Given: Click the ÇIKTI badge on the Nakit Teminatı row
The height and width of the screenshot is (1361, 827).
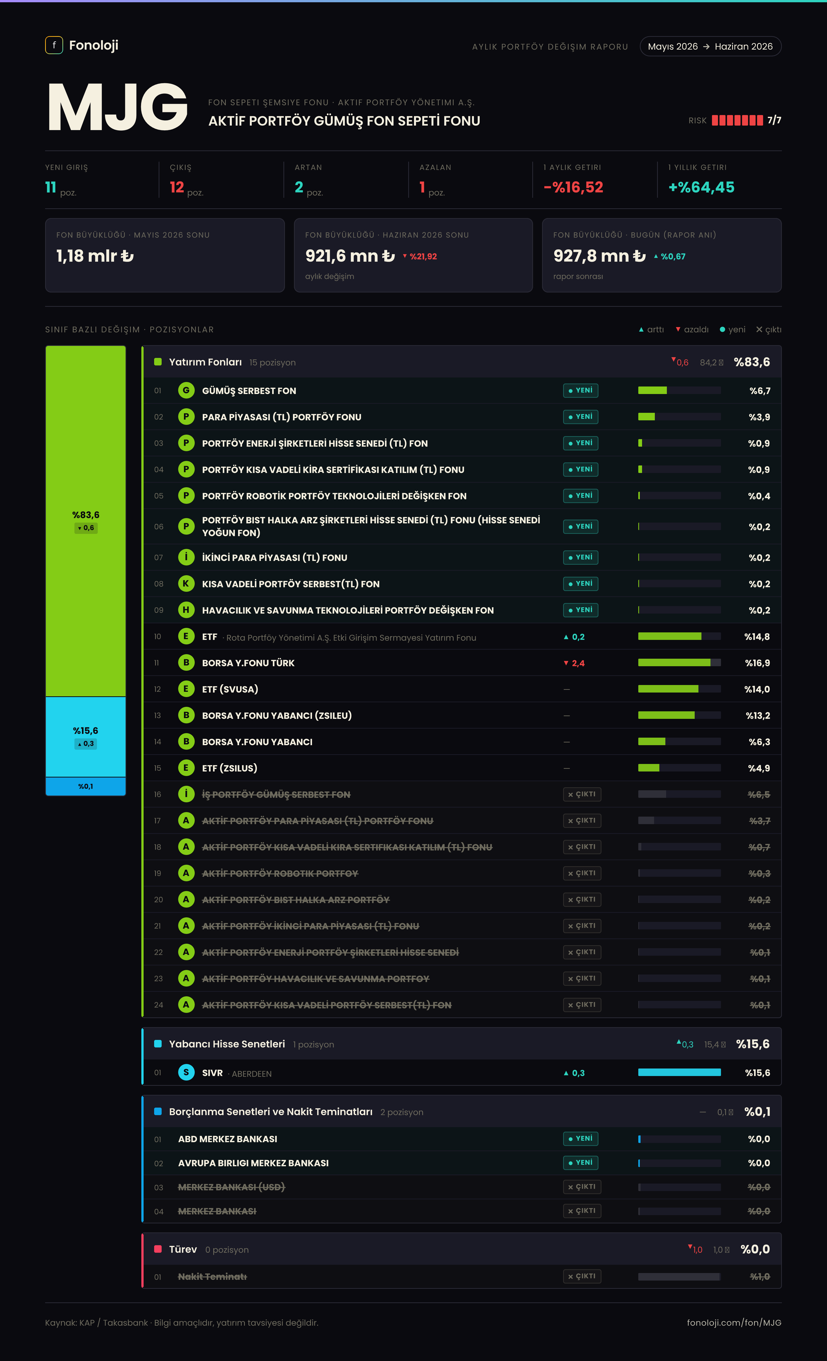Looking at the screenshot, I should pyautogui.click(x=582, y=1276).
